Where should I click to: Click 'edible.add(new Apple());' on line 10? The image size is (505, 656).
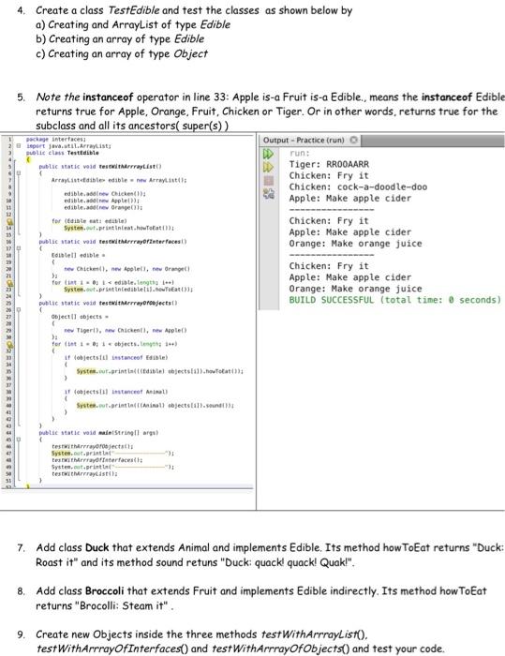tap(102, 201)
